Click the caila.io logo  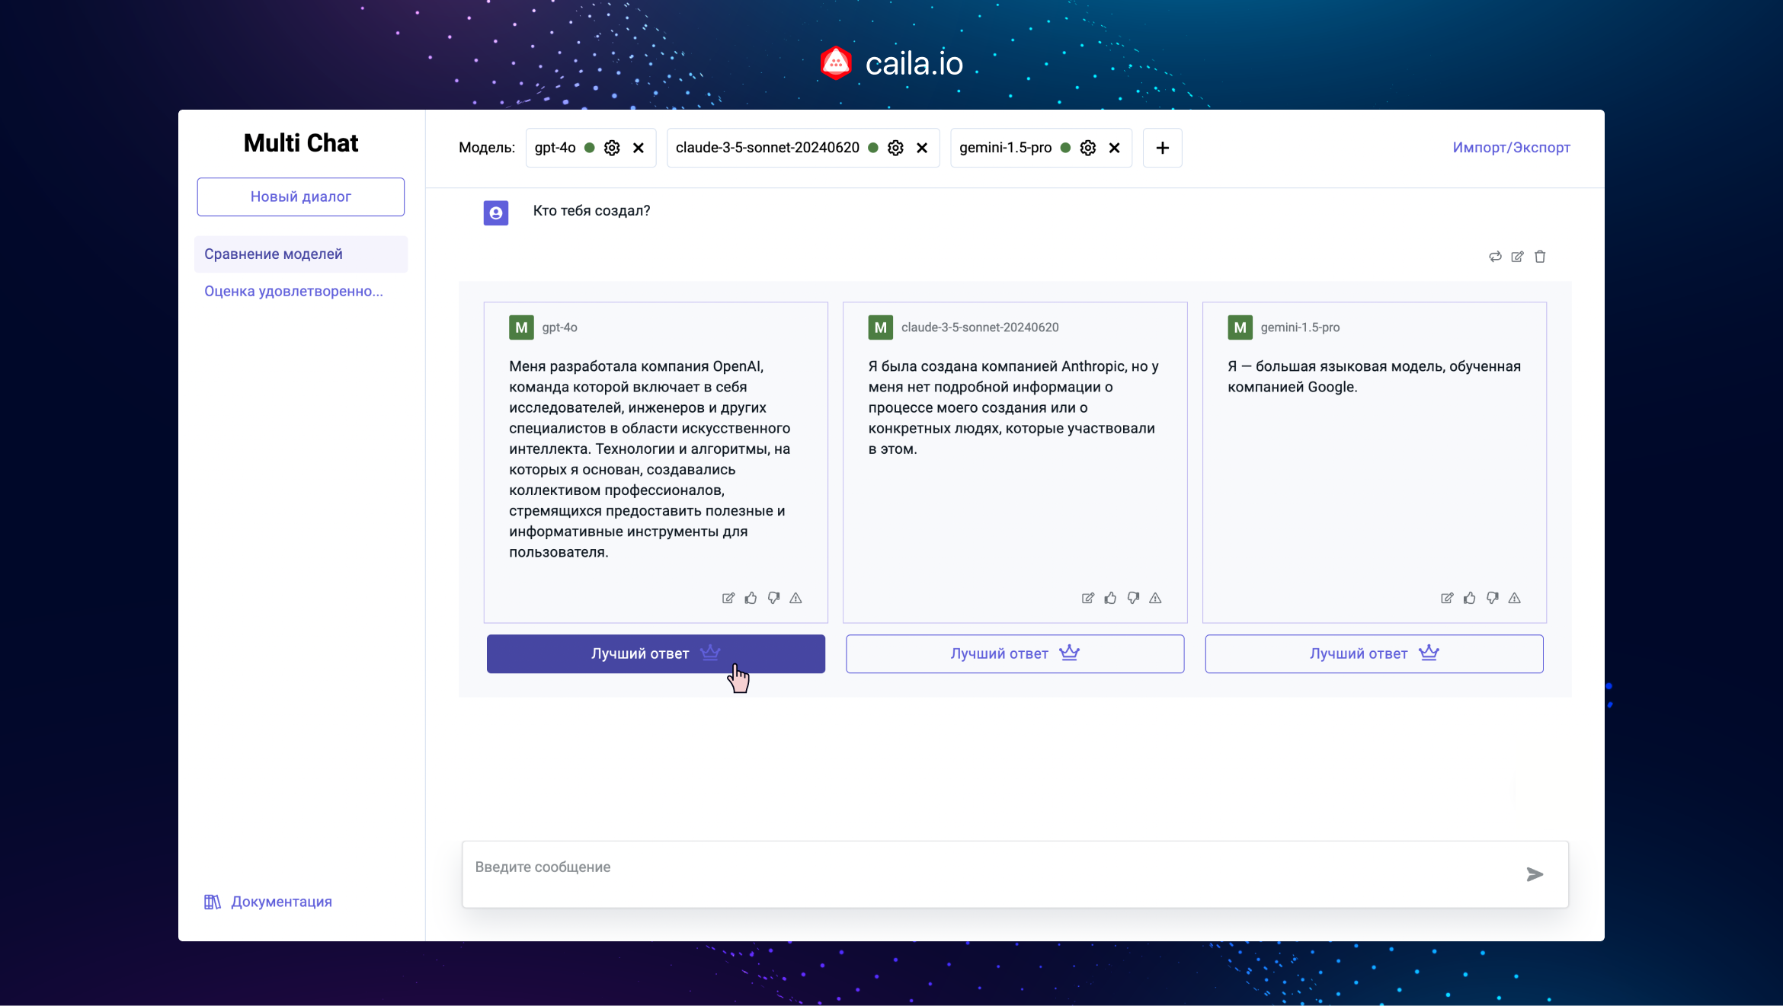(x=891, y=63)
